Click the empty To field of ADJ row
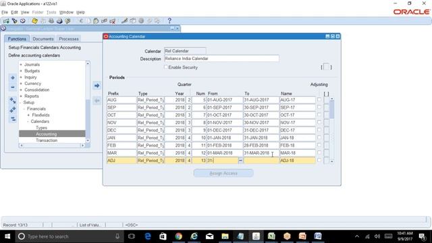432x243 pixels. [261, 161]
